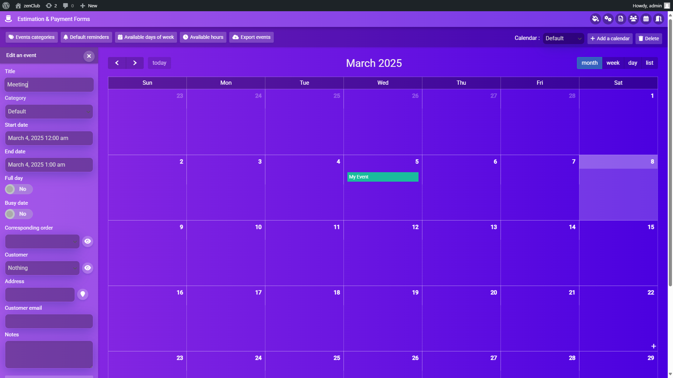This screenshot has width=673, height=378.
Task: Delete the current calendar
Action: (x=648, y=38)
